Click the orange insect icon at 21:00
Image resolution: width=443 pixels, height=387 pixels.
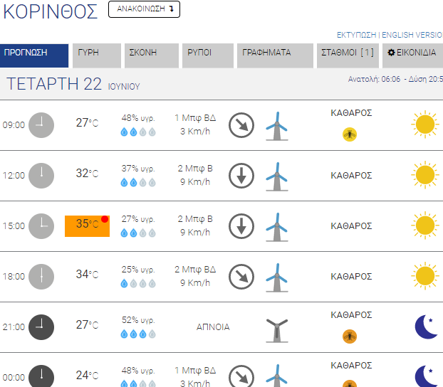pos(350,336)
